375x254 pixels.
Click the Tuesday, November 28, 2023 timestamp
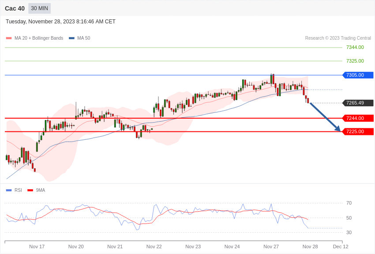tap(60, 22)
